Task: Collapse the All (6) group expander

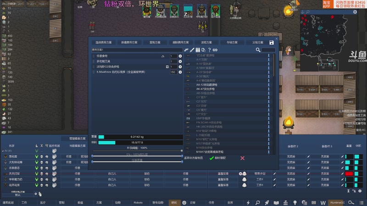Action: (3, 151)
